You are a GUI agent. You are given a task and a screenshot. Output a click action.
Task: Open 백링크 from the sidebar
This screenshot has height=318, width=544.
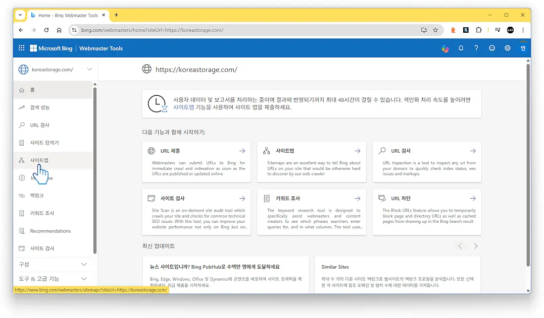(x=38, y=196)
